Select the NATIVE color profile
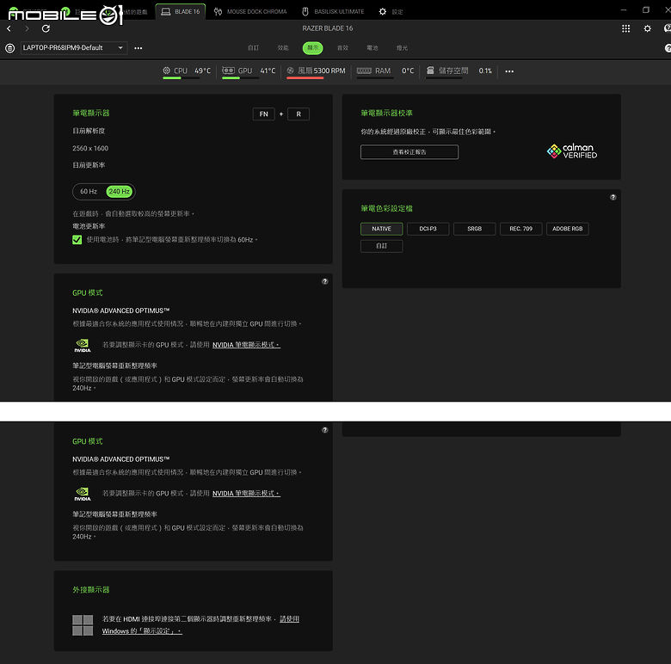The height and width of the screenshot is (664, 671). (381, 229)
